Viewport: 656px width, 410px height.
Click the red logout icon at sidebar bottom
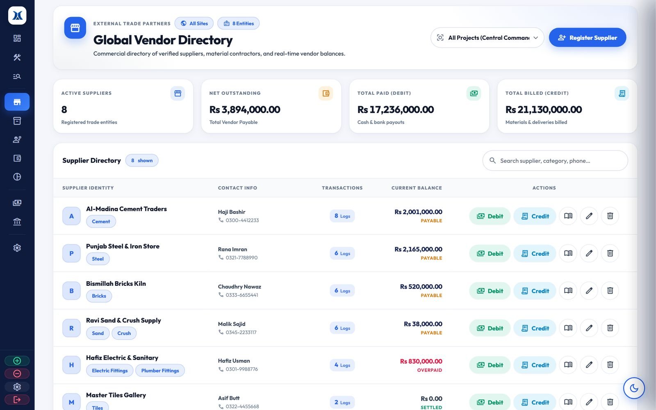pos(17,399)
